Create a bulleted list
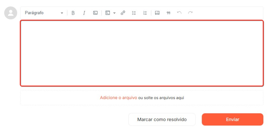 [x=134, y=13]
